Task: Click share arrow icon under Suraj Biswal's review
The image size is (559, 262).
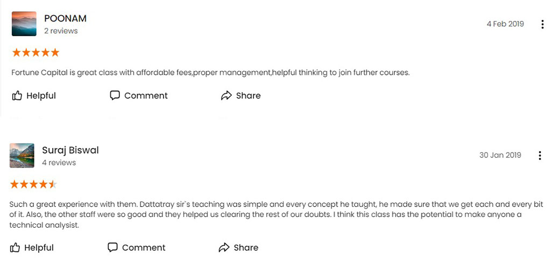Action: (224, 248)
